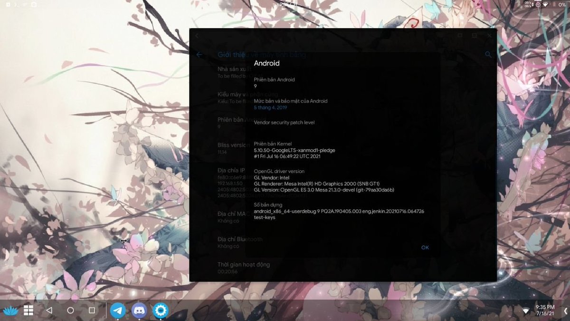This screenshot has height=321, width=570.
Task: Select the 5 tháng 4, 2019 security patch date
Action: pyautogui.click(x=270, y=107)
